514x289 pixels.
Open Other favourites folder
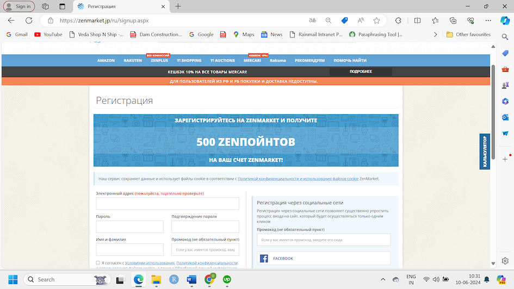coord(468,34)
